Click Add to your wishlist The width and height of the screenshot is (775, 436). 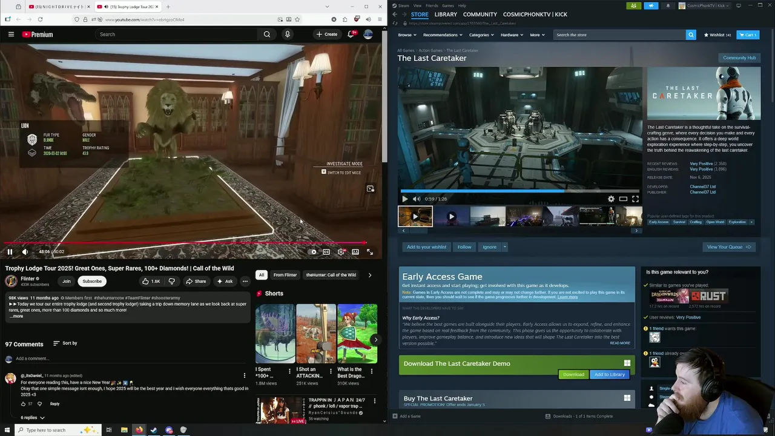426,247
